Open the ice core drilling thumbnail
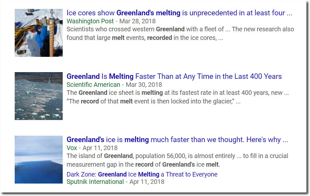The width and height of the screenshot is (310, 196). (39, 33)
